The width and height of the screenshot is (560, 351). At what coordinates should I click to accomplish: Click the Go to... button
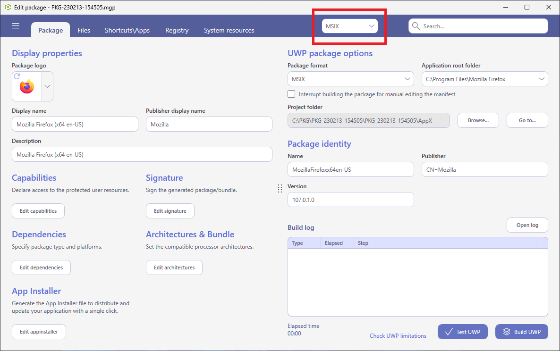527,121
